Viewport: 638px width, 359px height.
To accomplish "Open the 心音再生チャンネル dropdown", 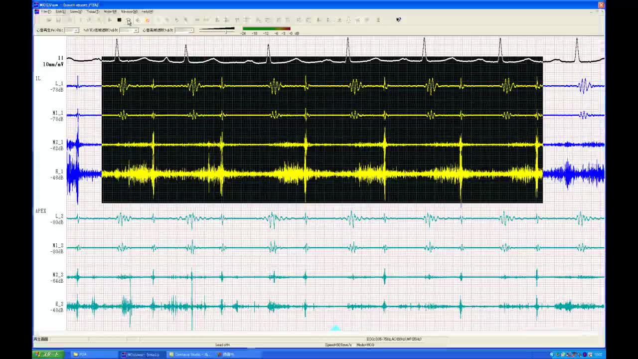I will [x=76, y=30].
